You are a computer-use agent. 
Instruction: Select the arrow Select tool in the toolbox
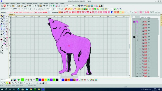point(2,16)
